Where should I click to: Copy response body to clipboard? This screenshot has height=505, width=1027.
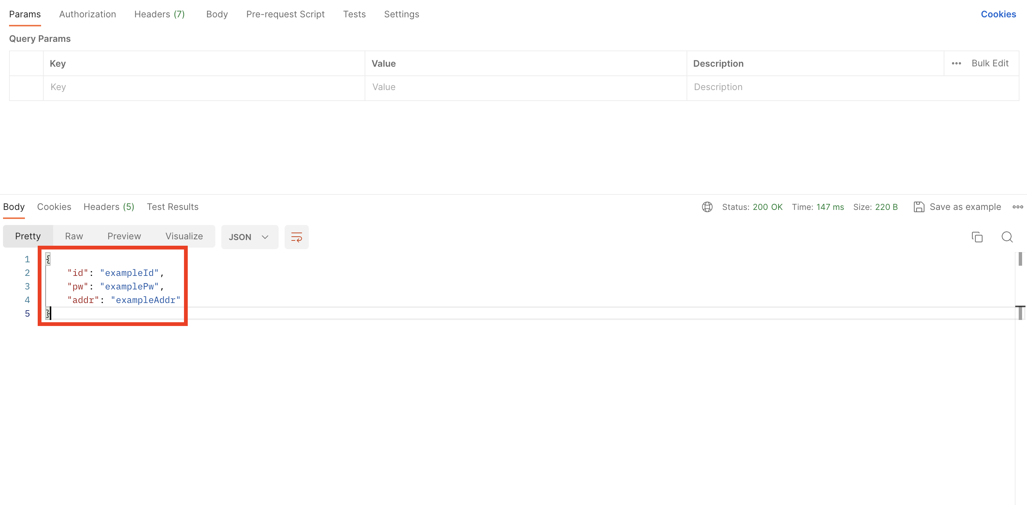[x=977, y=237]
